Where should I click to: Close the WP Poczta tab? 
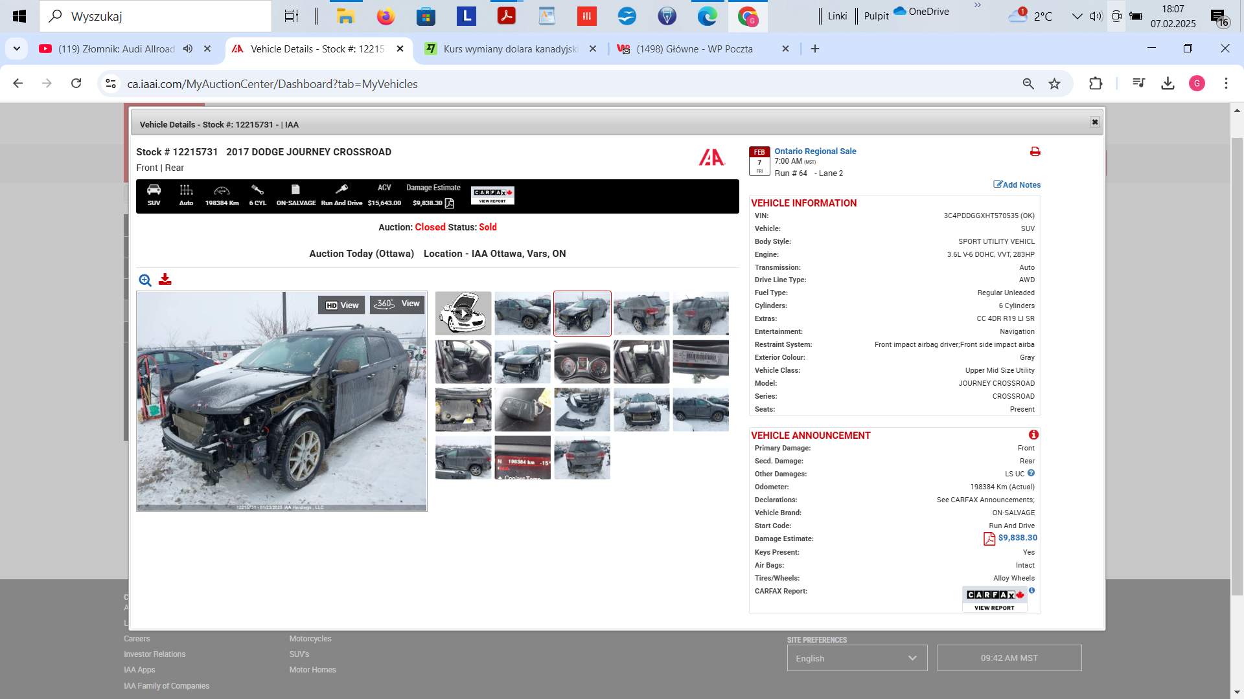(785, 49)
